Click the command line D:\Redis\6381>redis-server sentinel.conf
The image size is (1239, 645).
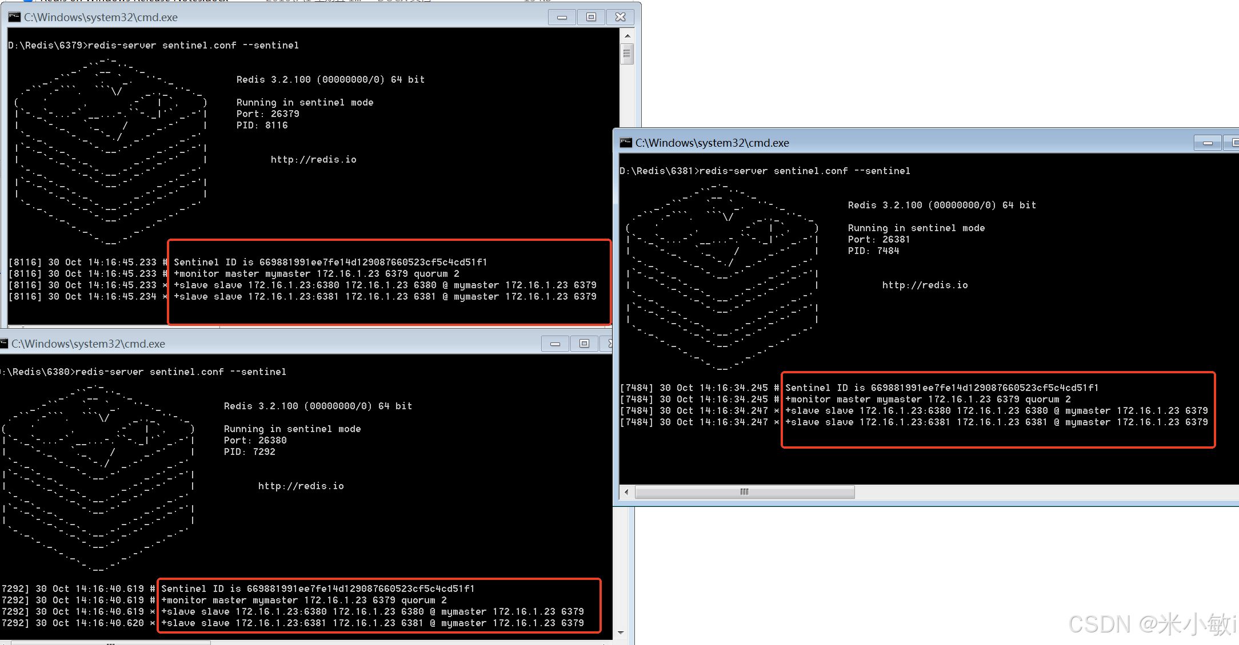click(765, 171)
